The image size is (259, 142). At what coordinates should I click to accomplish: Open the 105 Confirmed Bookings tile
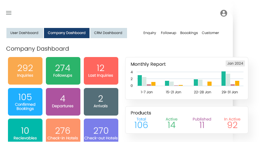click(25, 102)
